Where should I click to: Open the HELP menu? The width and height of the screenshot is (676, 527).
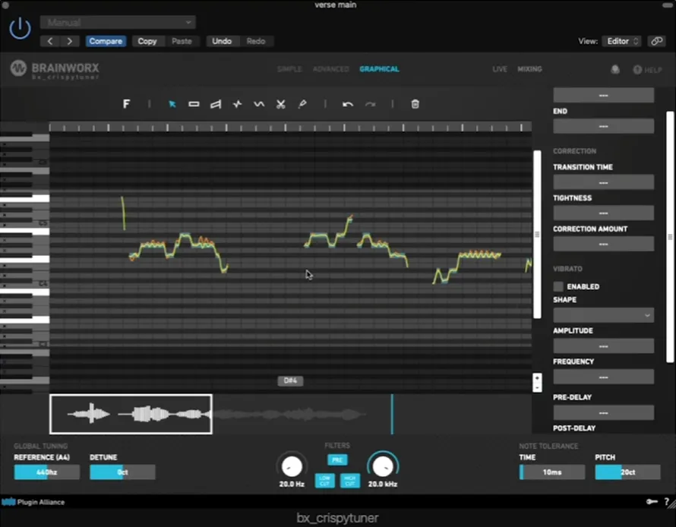647,70
